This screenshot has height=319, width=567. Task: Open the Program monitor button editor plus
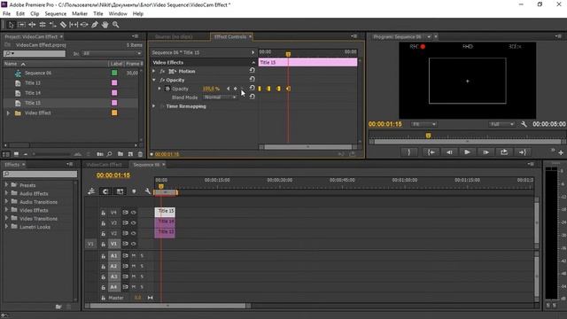click(x=561, y=153)
